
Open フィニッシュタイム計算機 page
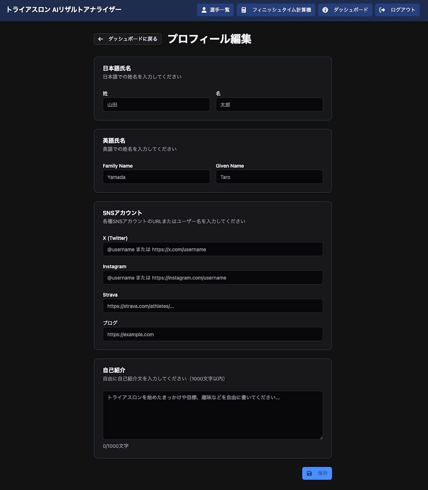(276, 10)
